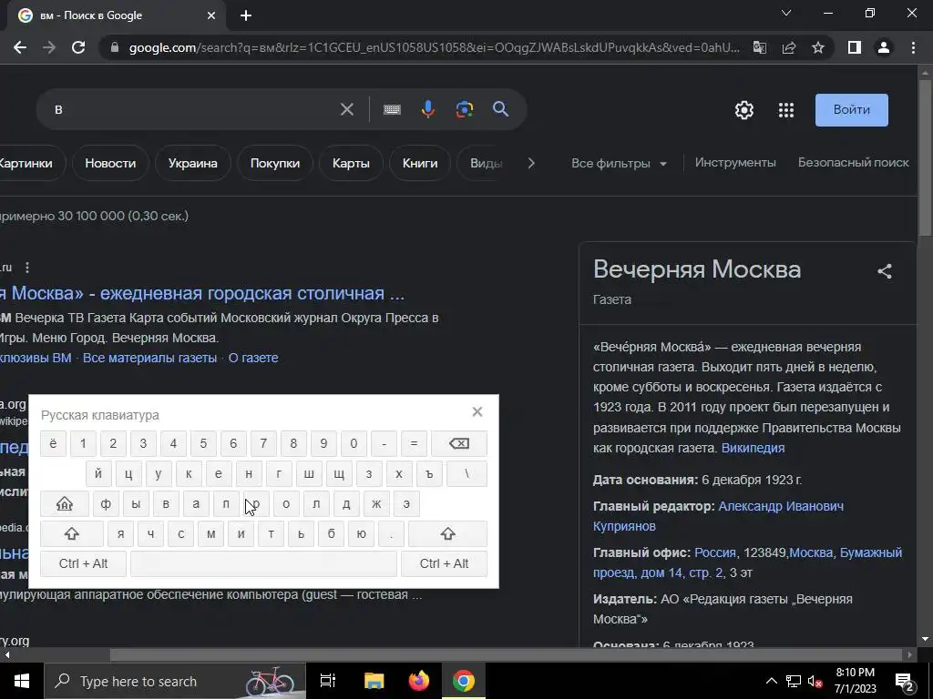Click the Россия link in Главный офис
Viewport: 933px width, 699px height.
coord(715,552)
